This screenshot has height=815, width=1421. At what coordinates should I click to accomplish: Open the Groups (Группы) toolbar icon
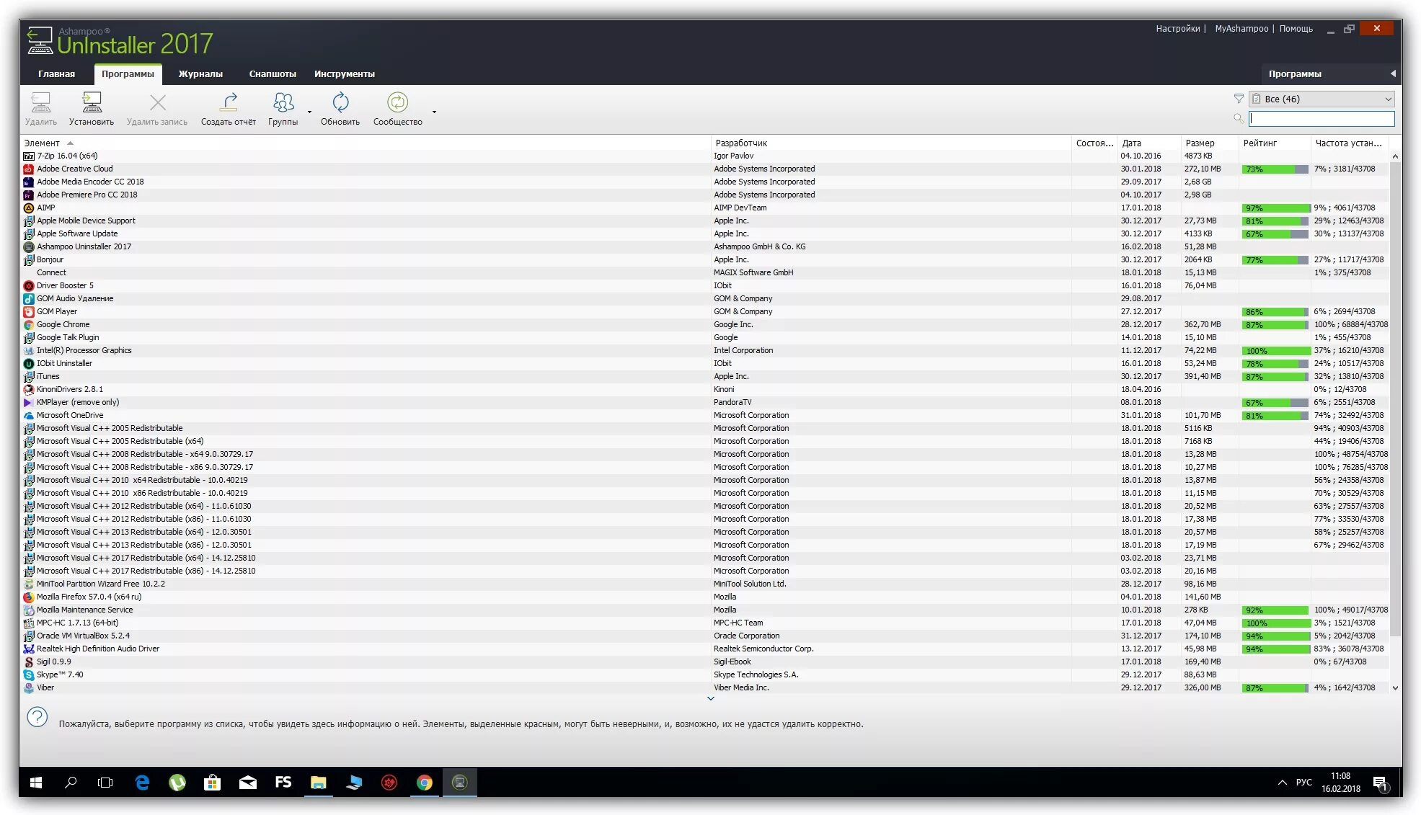point(283,108)
